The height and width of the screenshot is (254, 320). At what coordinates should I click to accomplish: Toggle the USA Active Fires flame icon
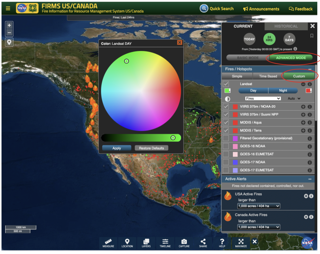pyautogui.click(x=228, y=196)
